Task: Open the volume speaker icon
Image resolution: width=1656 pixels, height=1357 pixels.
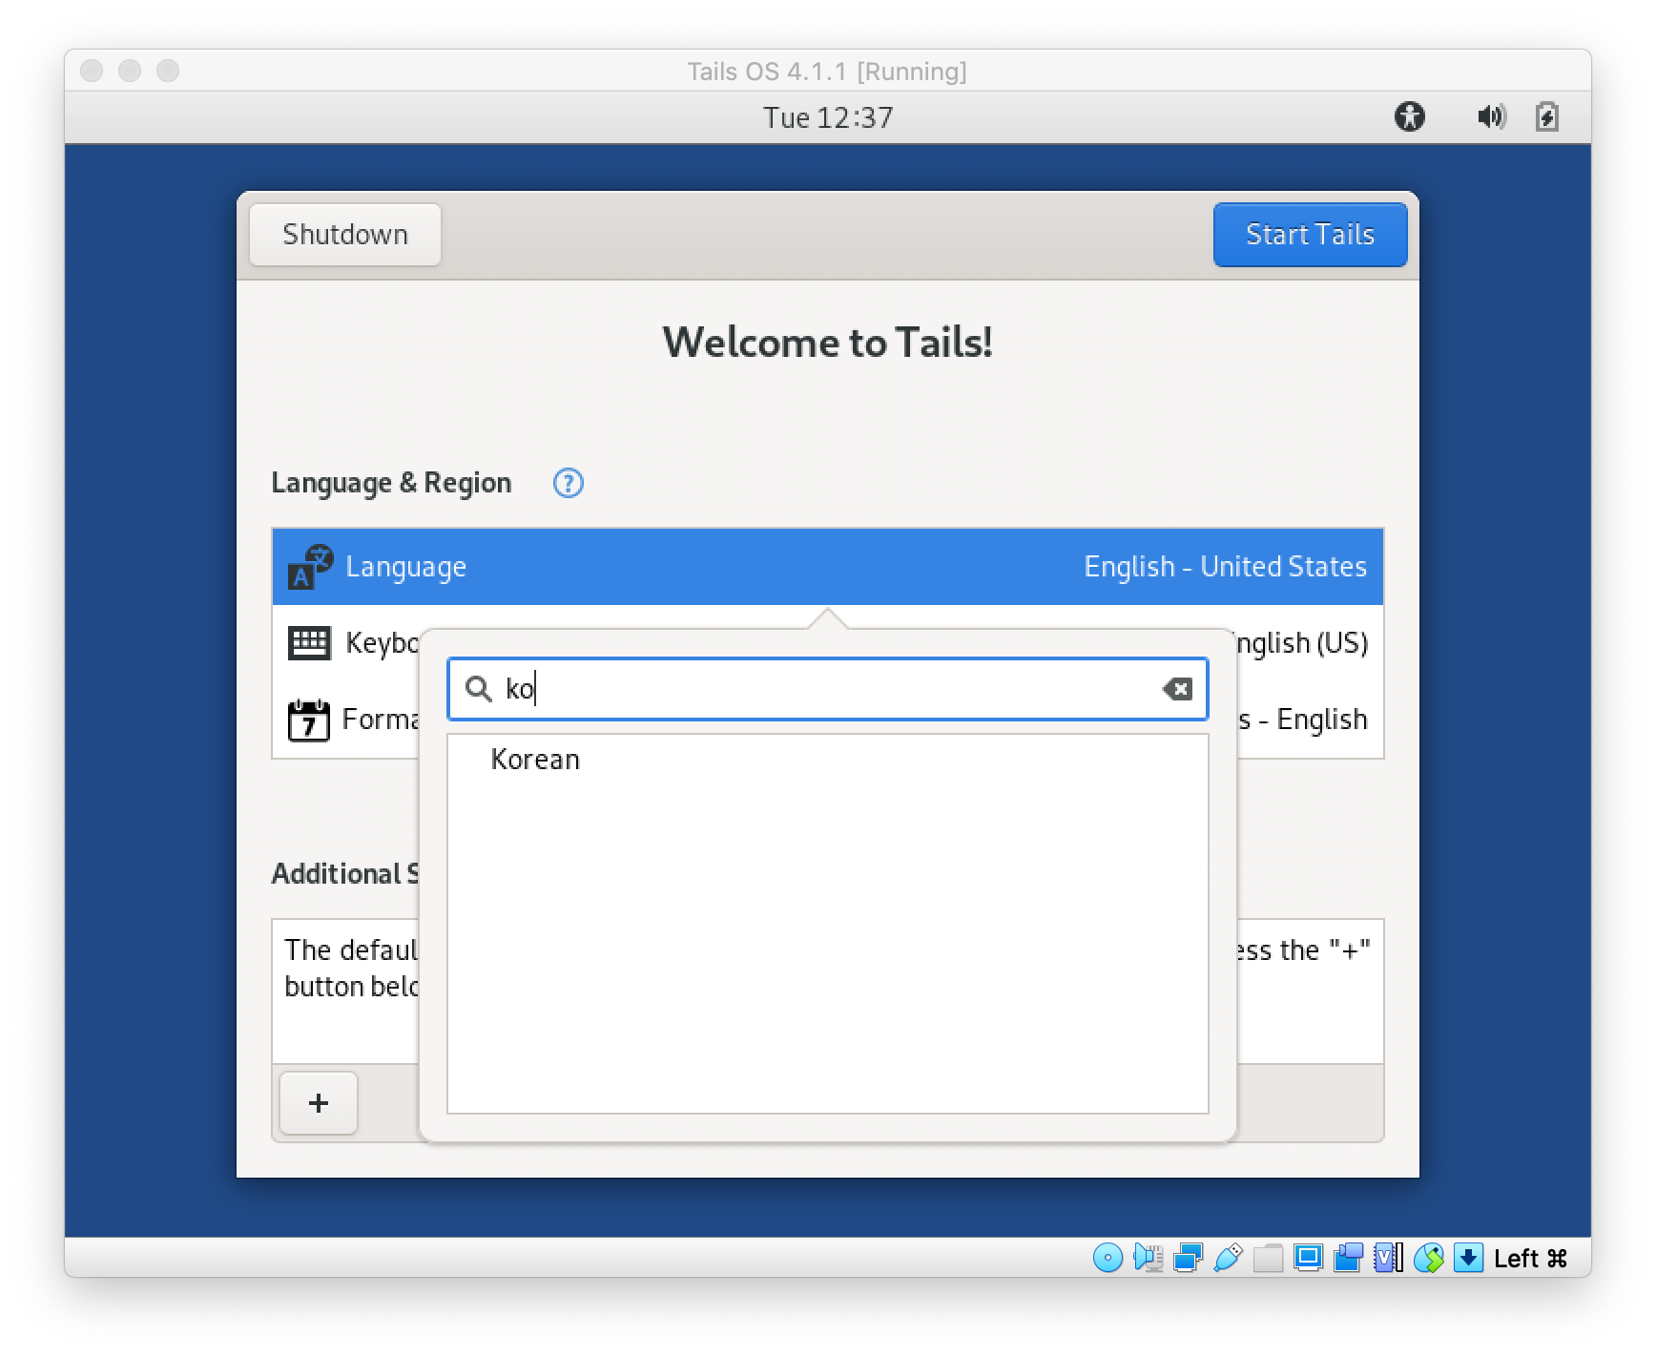Action: [1491, 116]
